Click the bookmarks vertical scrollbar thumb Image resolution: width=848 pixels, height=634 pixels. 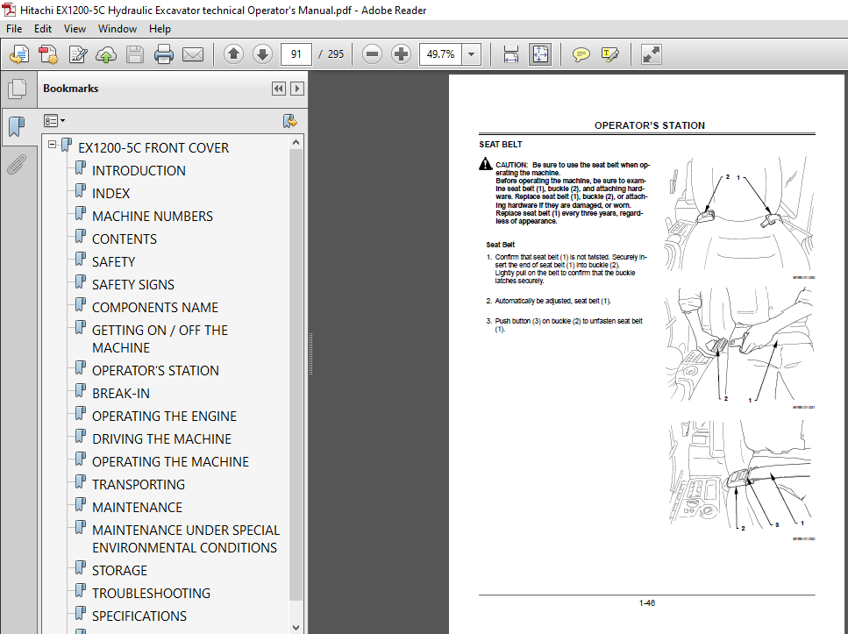click(296, 375)
